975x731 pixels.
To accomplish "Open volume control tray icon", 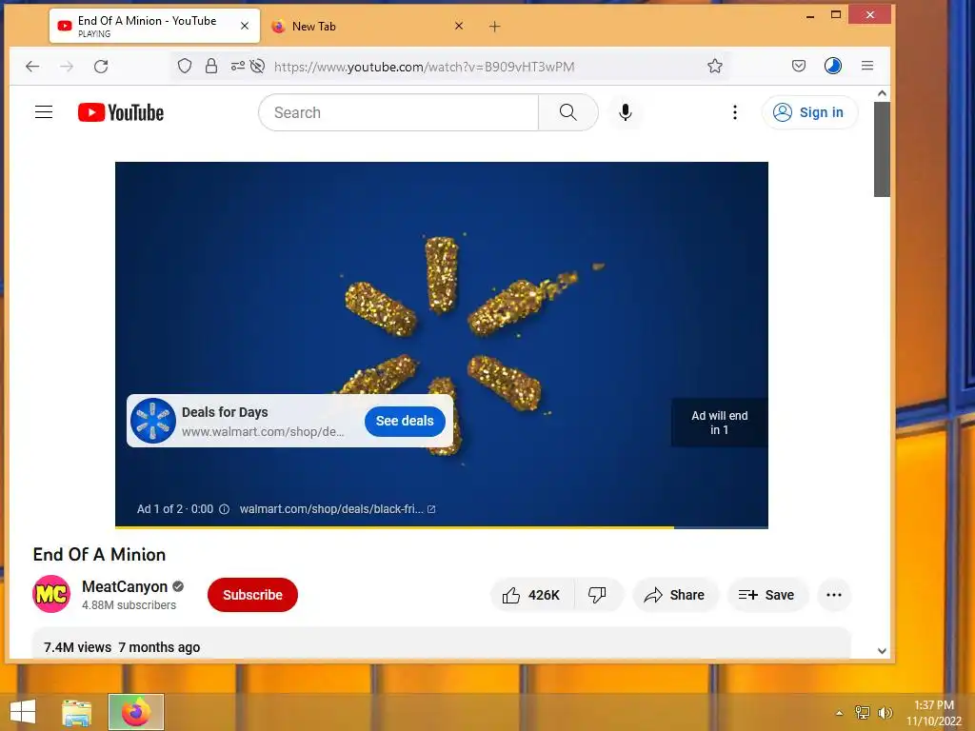I will point(885,713).
